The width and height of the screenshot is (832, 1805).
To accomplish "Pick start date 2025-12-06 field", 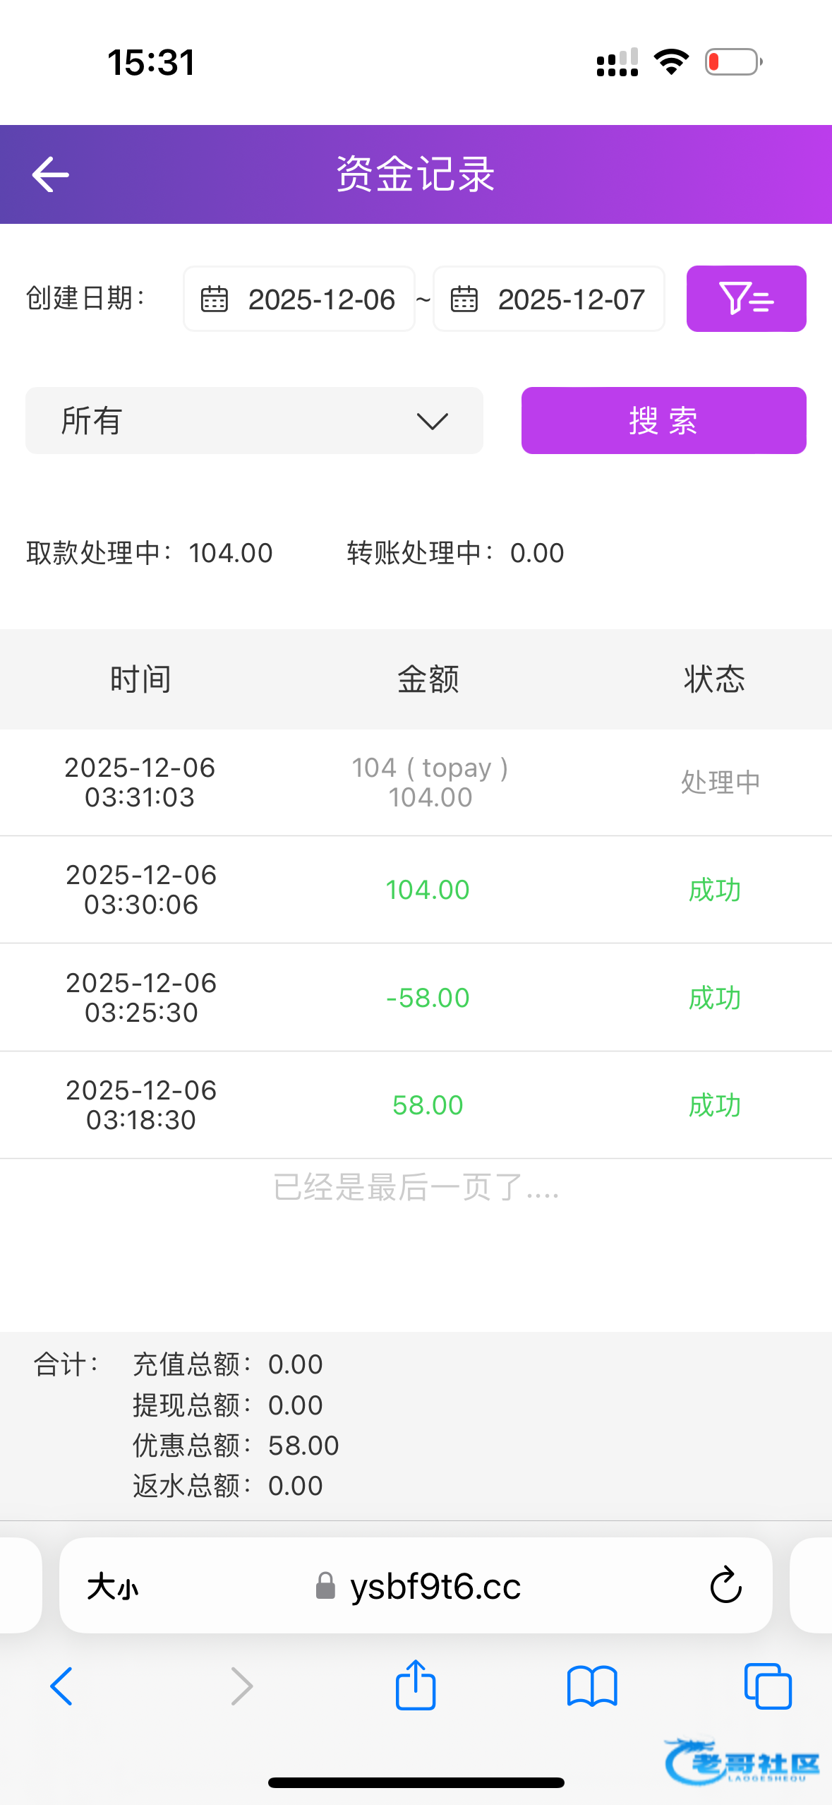I will coord(321,299).
